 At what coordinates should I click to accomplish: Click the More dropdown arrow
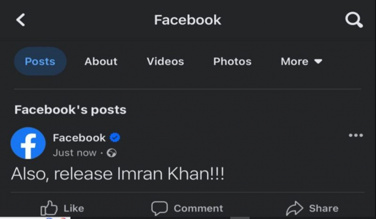tap(318, 62)
